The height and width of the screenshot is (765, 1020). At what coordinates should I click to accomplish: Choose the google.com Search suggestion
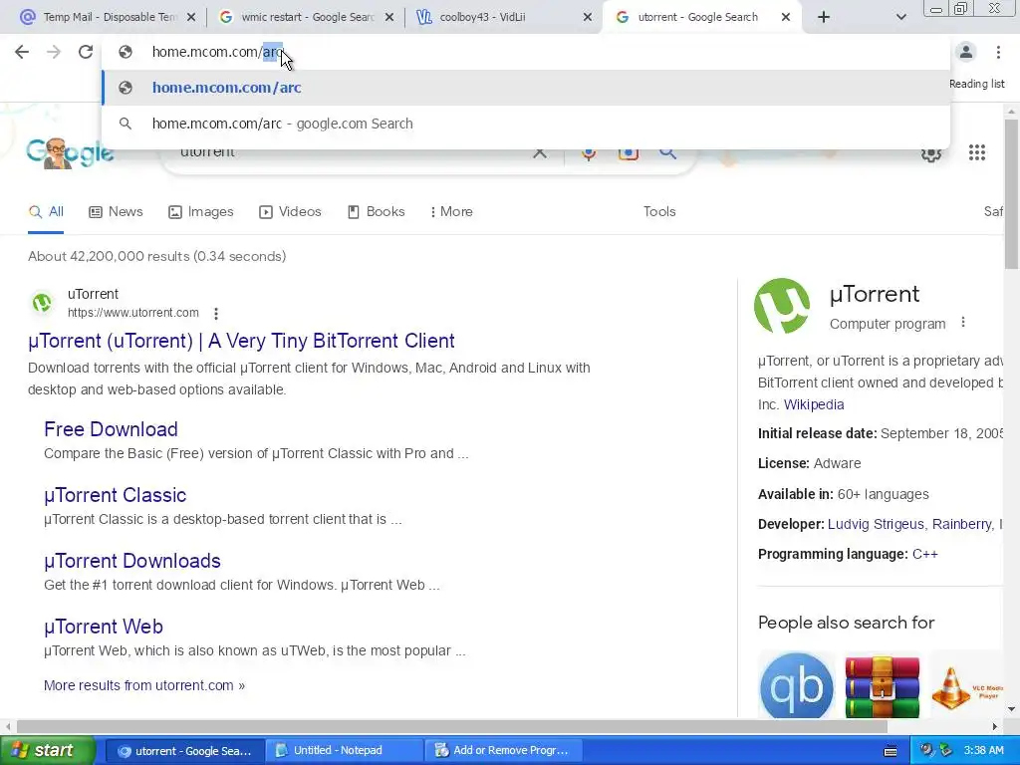(526, 124)
